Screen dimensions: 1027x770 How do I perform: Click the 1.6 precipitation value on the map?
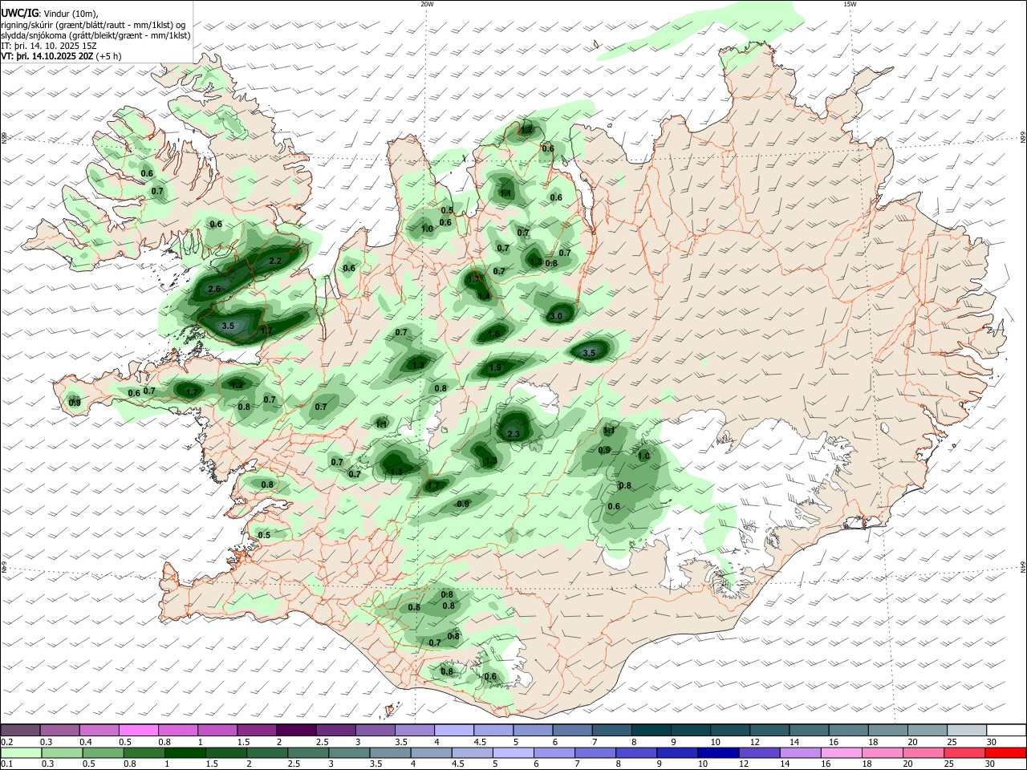click(493, 334)
